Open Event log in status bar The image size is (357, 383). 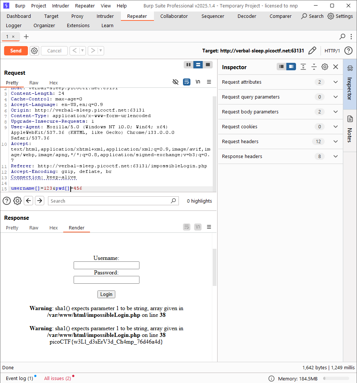[x=20, y=379]
